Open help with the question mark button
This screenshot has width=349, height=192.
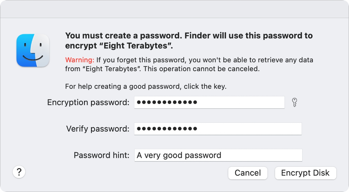(19, 172)
